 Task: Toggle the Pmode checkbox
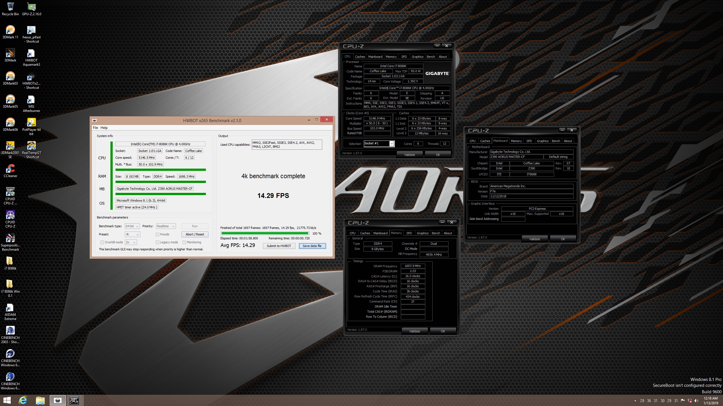(157, 234)
